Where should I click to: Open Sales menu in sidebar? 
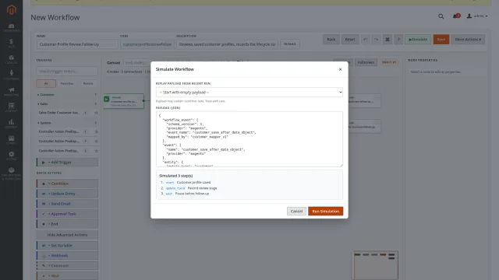[11, 44]
